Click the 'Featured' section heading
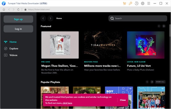 click(x=46, y=26)
